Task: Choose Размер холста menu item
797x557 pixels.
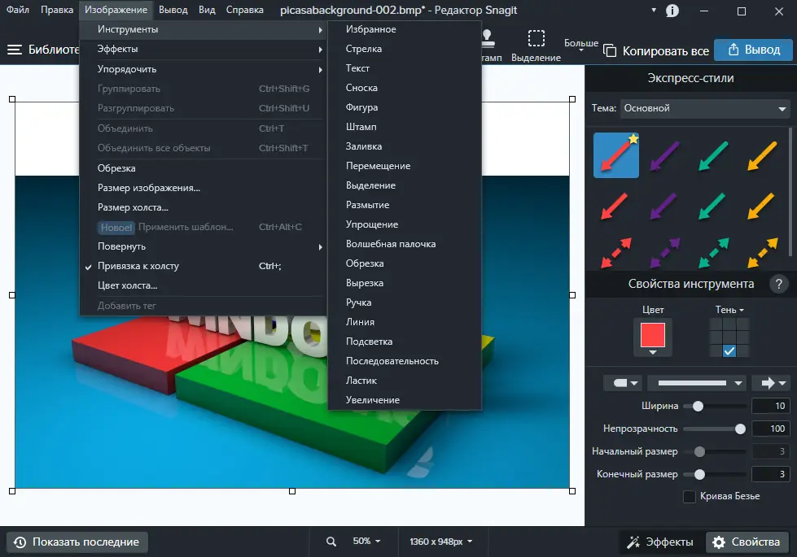Action: coord(202,207)
